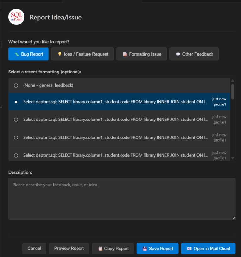Click the speech bubble icon on Other Feedback

coord(178,54)
